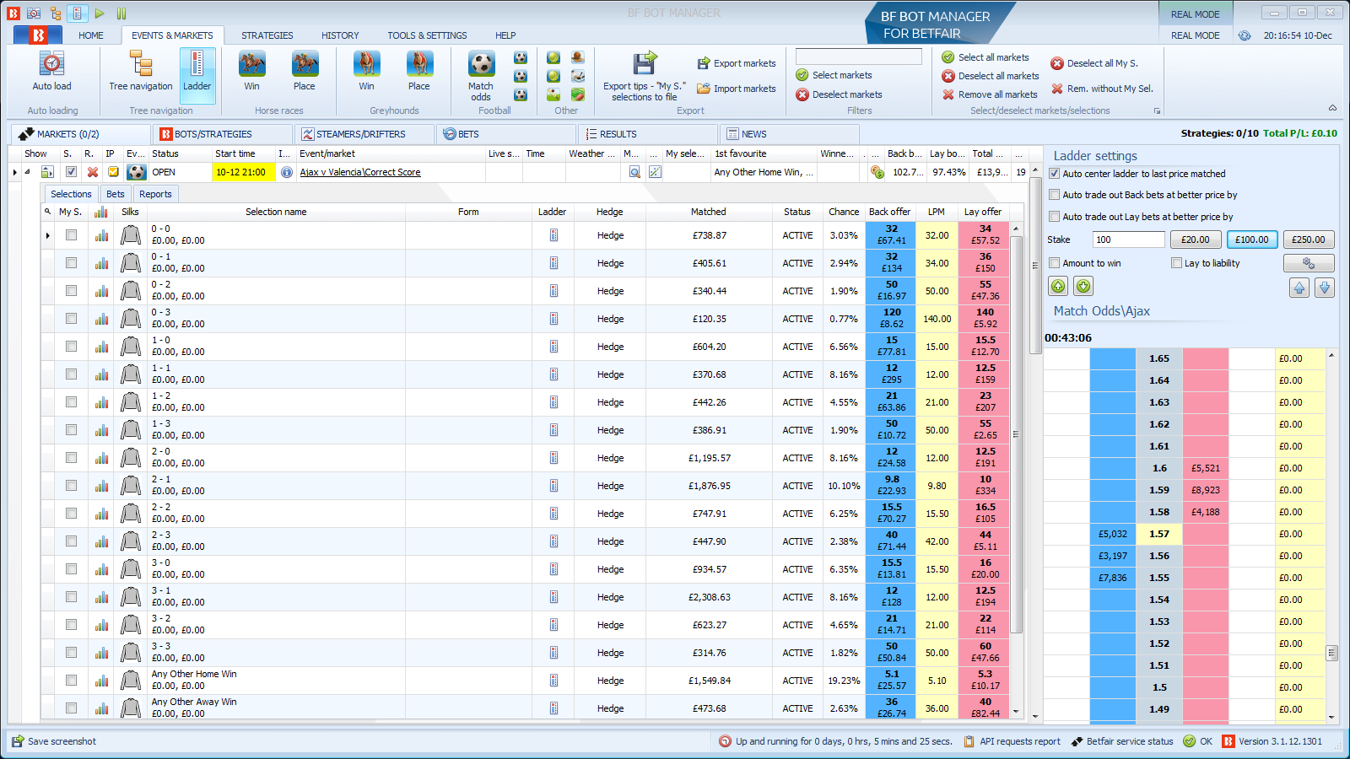Toggle Auto center ladder to last price matched

[1054, 174]
